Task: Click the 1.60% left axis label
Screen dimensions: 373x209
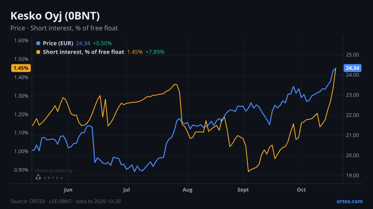Action: coord(21,41)
